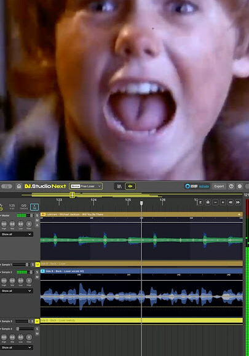The height and width of the screenshot is (356, 249).
Task: Expand the Sample 1 track chevron
Action: click(1, 265)
